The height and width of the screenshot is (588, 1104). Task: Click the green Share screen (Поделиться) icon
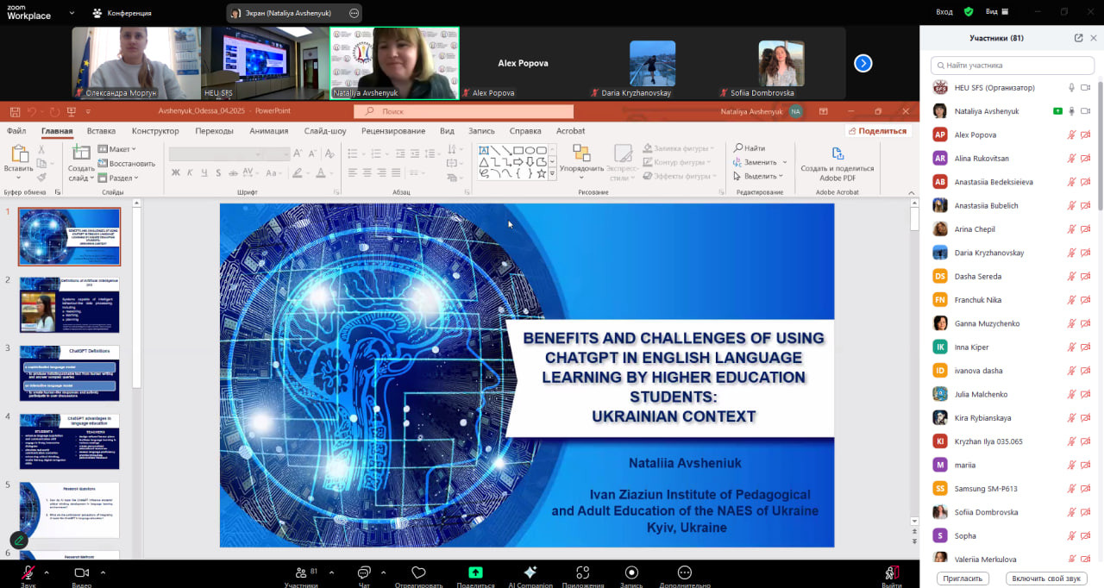coord(475,572)
